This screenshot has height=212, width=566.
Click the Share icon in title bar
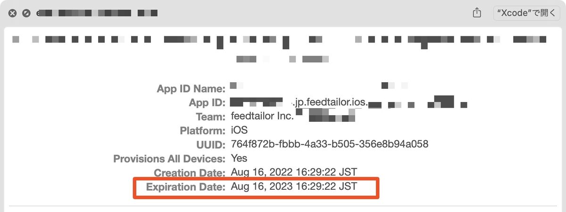point(477,13)
